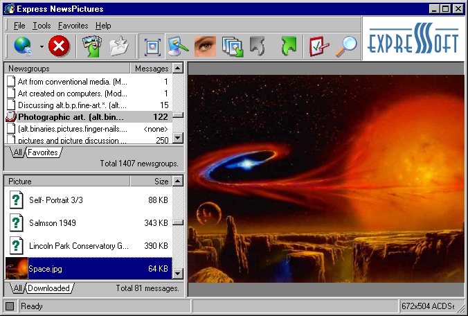Image resolution: width=468 pixels, height=316 pixels.
Task: Switch to the Downloaded pictures tab
Action: pyautogui.click(x=50, y=288)
